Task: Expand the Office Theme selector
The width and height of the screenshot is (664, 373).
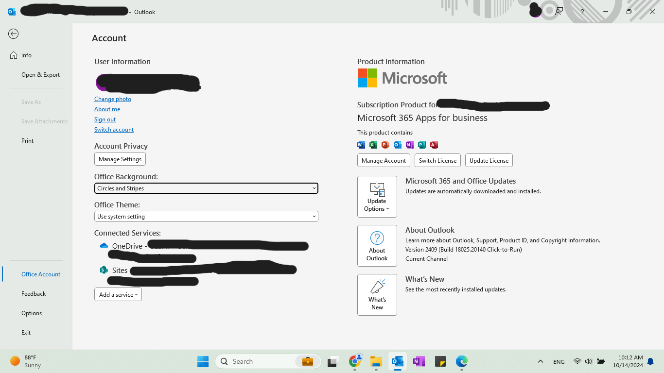Action: coord(206,216)
